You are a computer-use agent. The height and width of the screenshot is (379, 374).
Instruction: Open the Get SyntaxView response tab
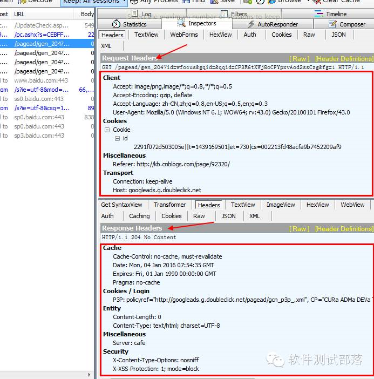click(x=121, y=205)
